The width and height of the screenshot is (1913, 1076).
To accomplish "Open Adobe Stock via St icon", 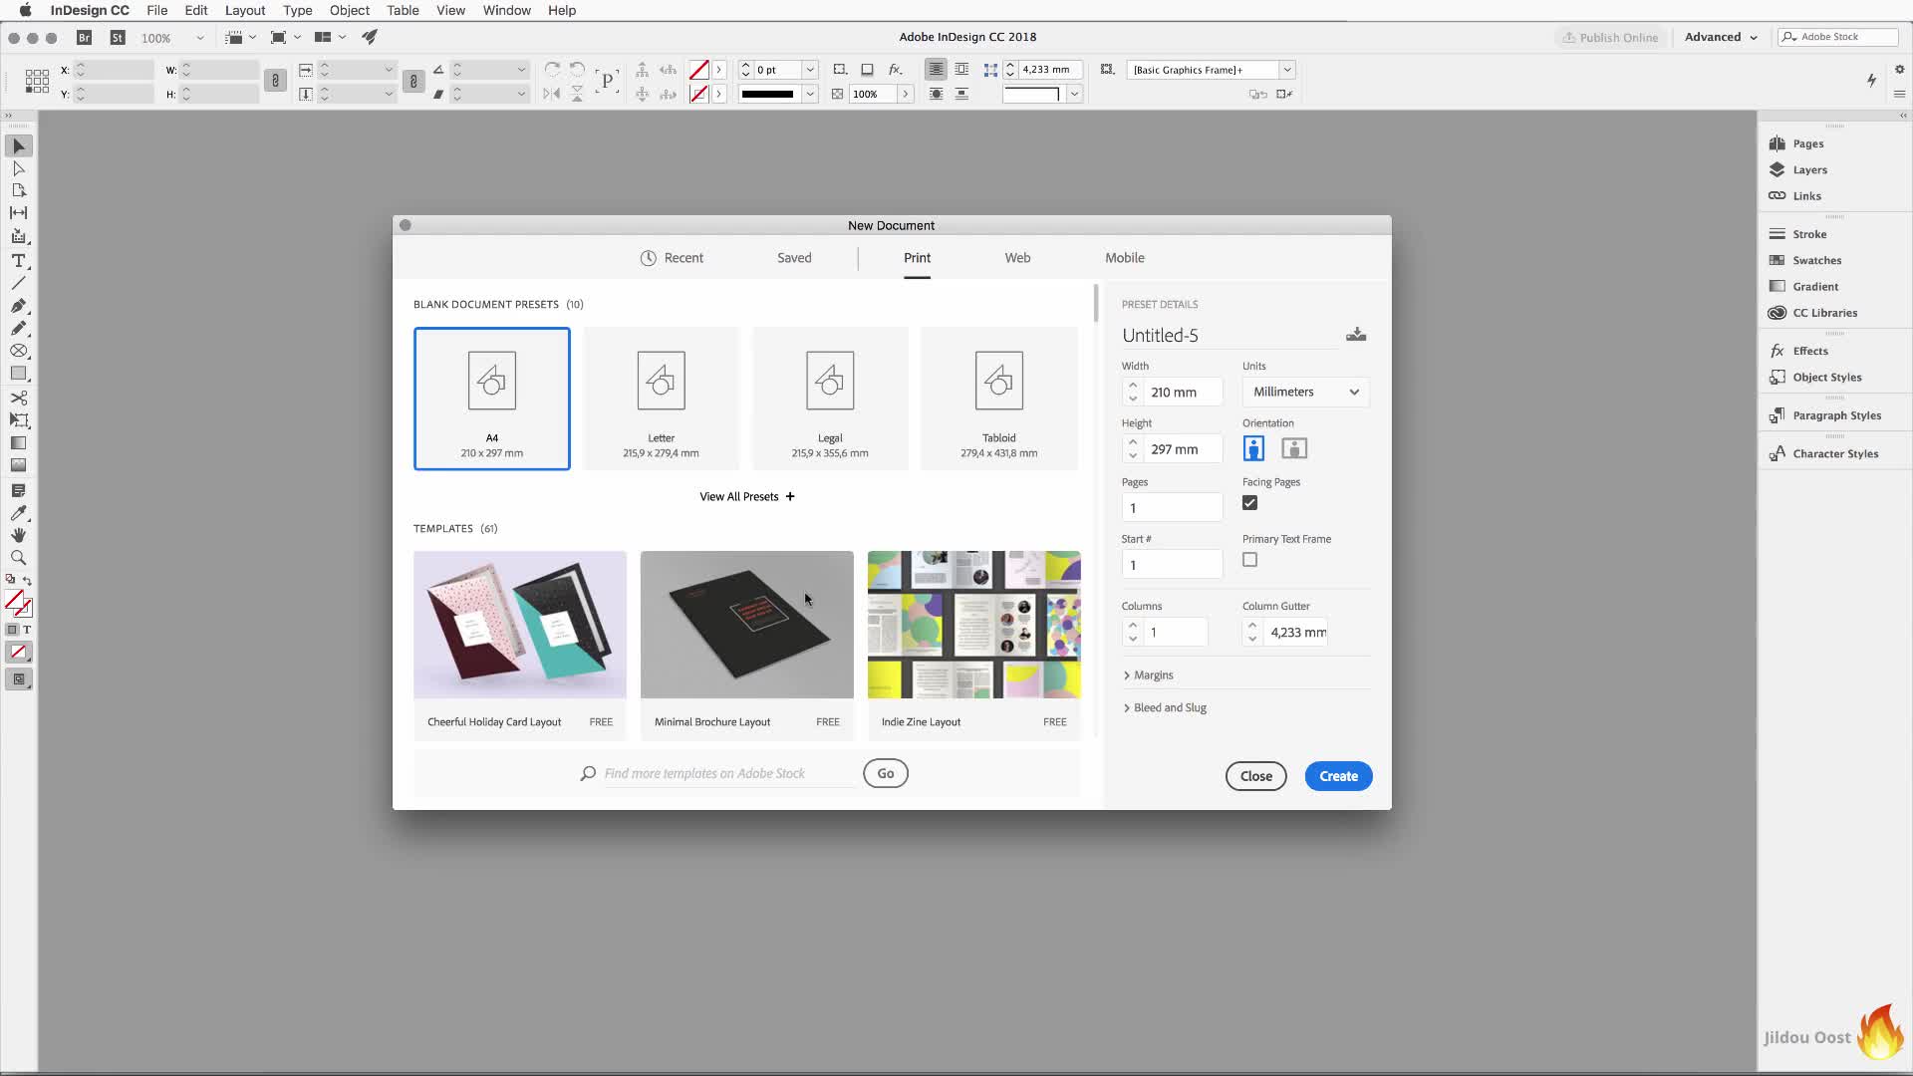I will [x=118, y=37].
